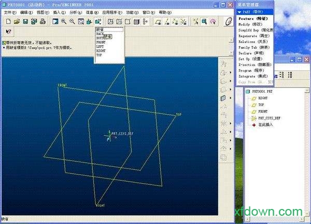This screenshot has width=311, height=224.
Task: Choose FRONT in saved view list
Action: (101, 42)
